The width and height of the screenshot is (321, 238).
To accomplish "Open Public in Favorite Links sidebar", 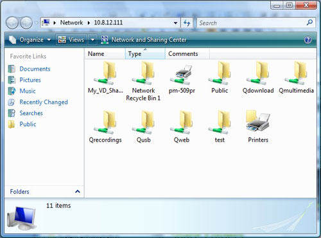I will click(x=22, y=124).
